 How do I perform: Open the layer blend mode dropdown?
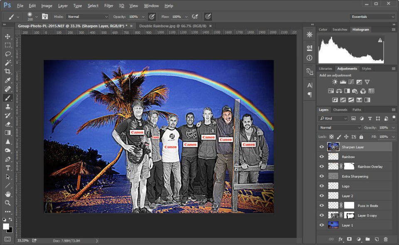(340, 127)
